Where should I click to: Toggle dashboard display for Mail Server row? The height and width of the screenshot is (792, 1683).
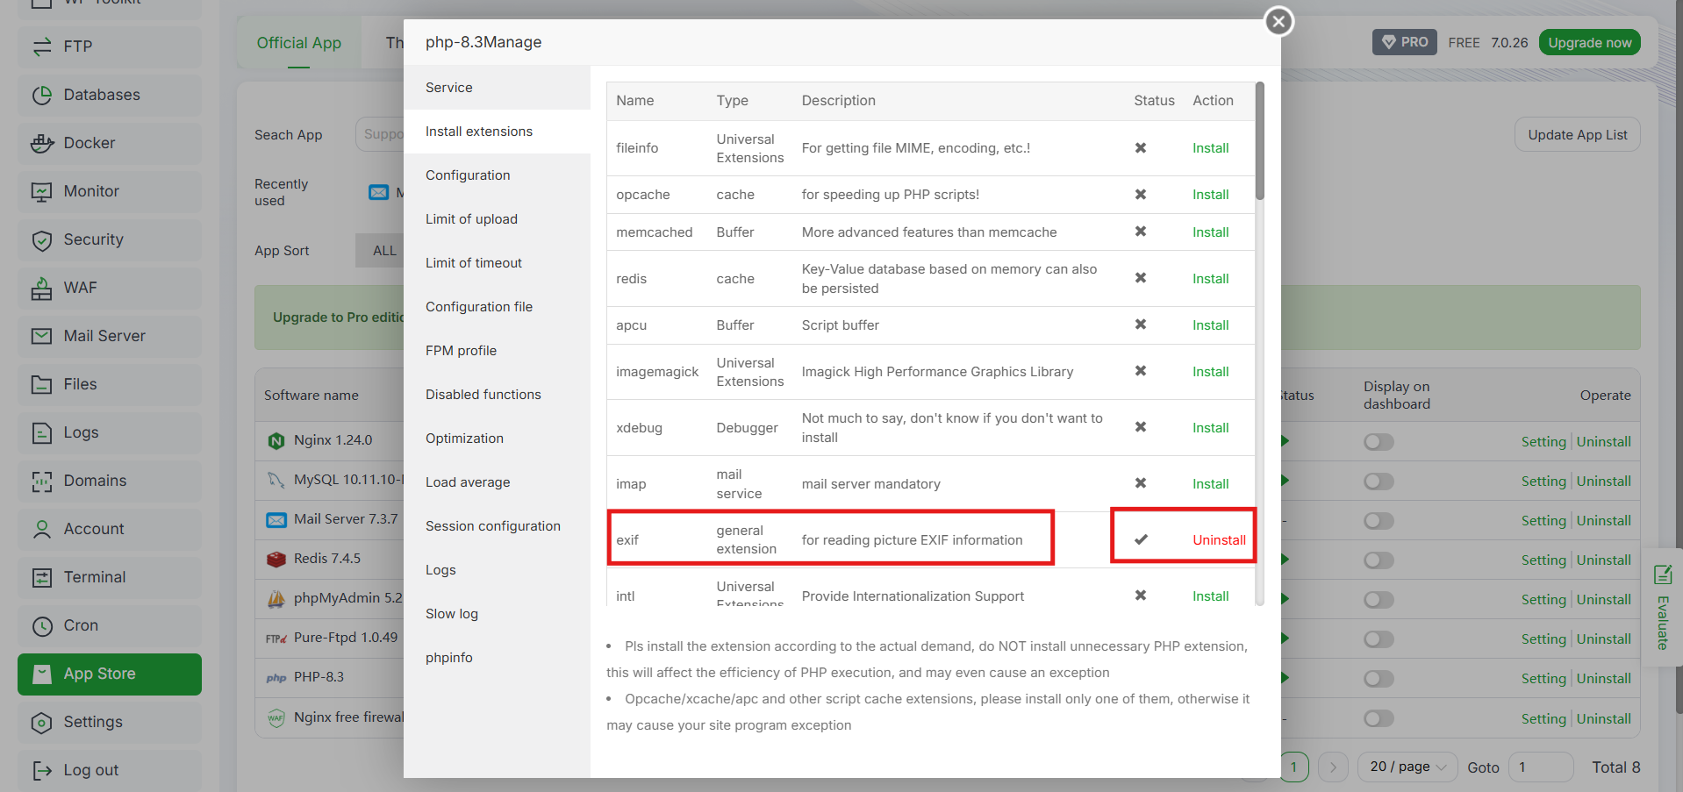(1379, 521)
